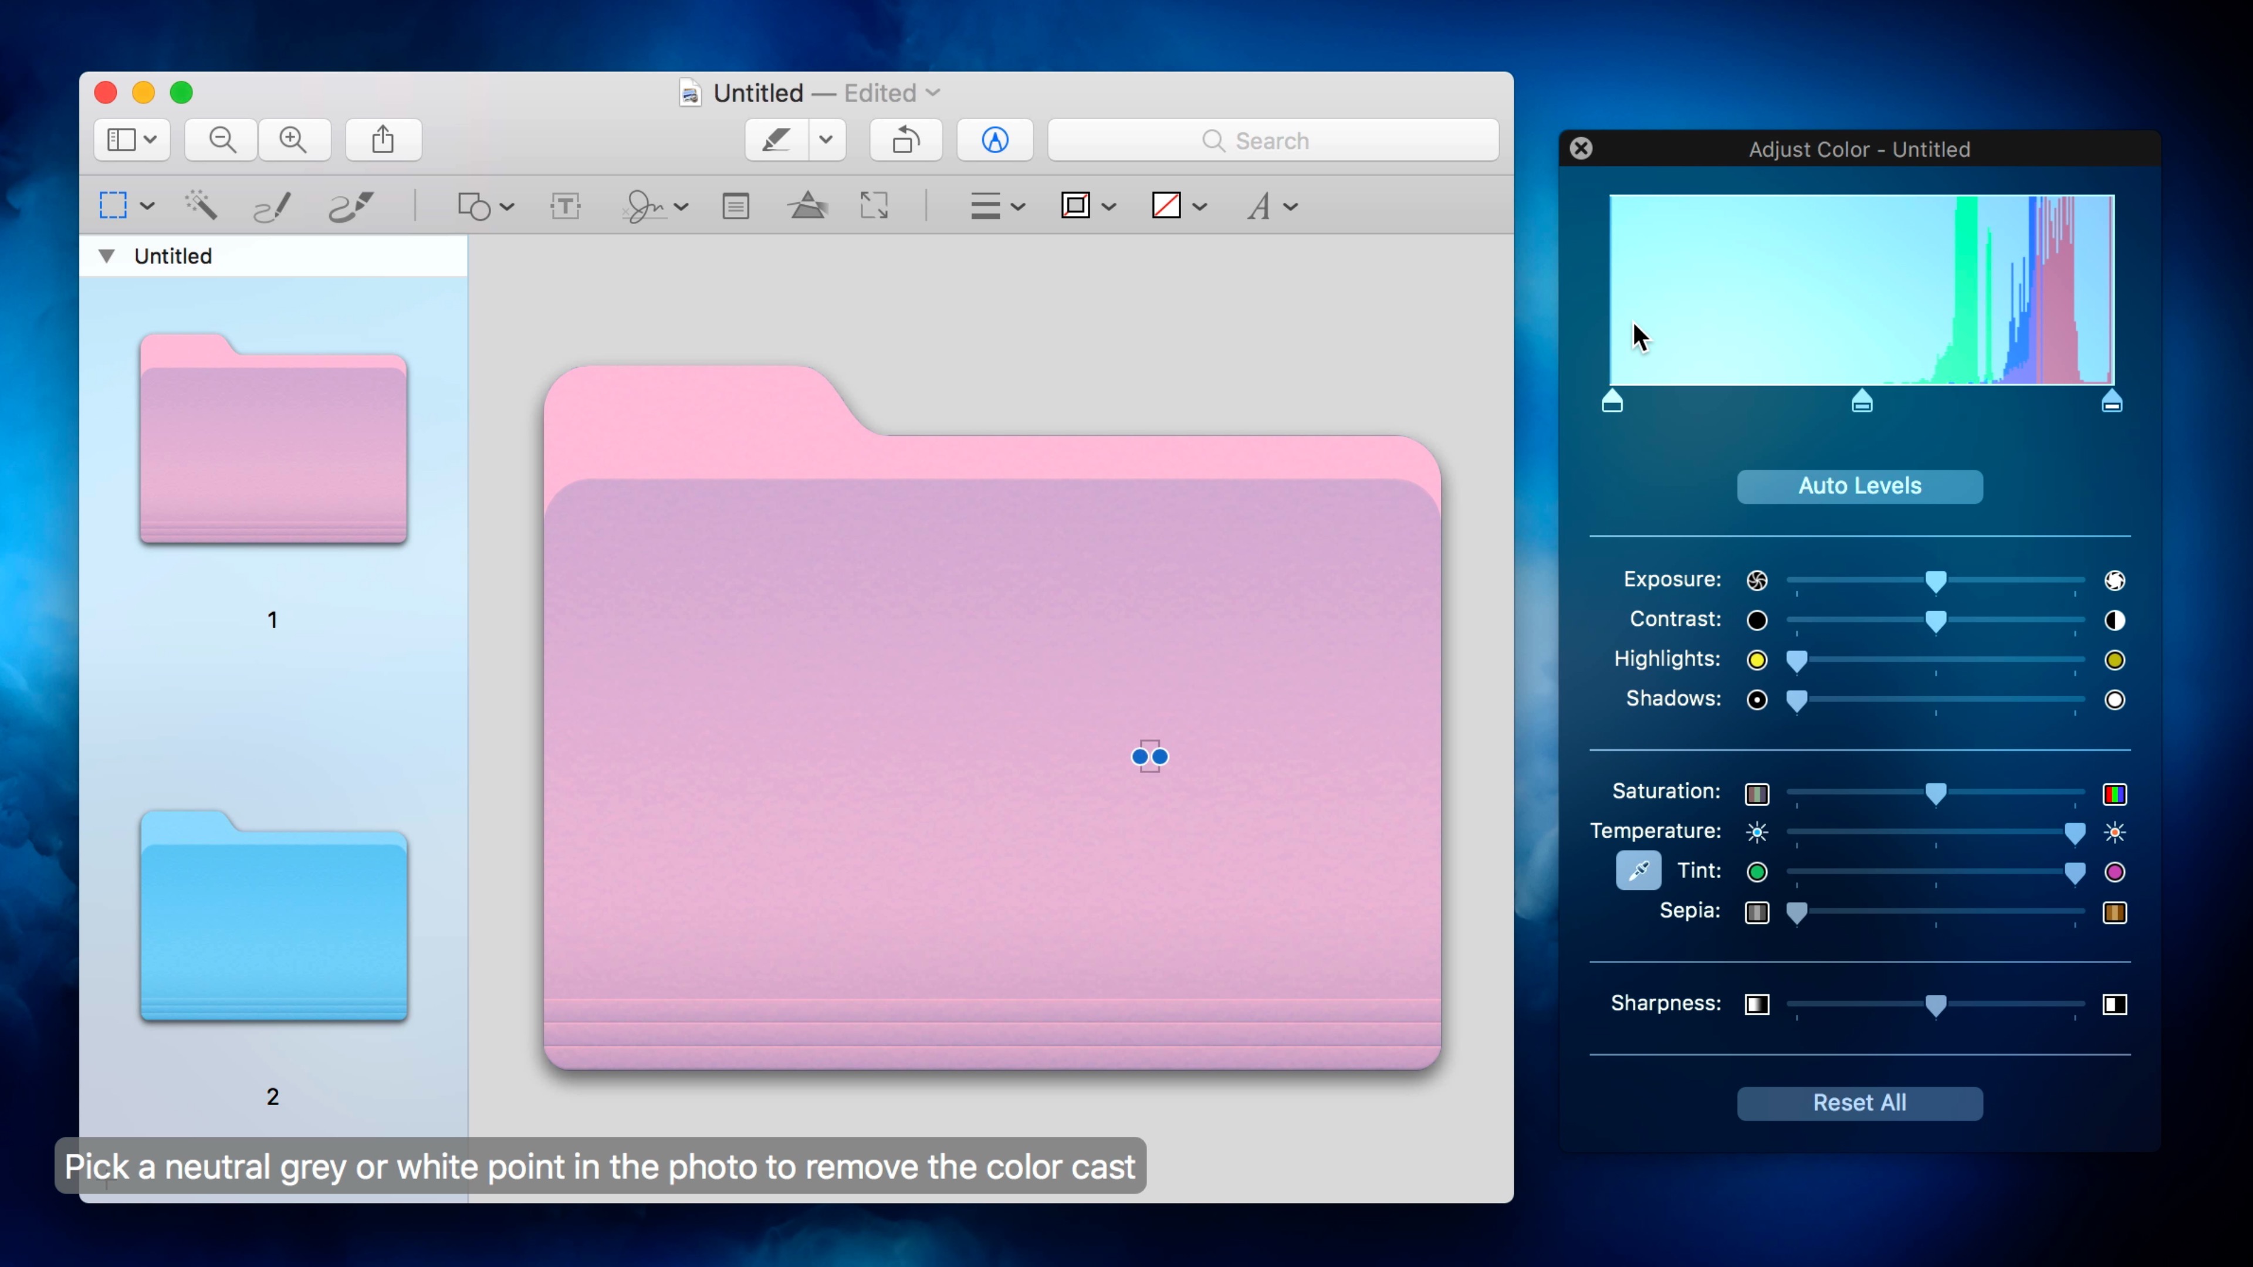
Task: Click the Note annotation tool
Action: pos(736,205)
